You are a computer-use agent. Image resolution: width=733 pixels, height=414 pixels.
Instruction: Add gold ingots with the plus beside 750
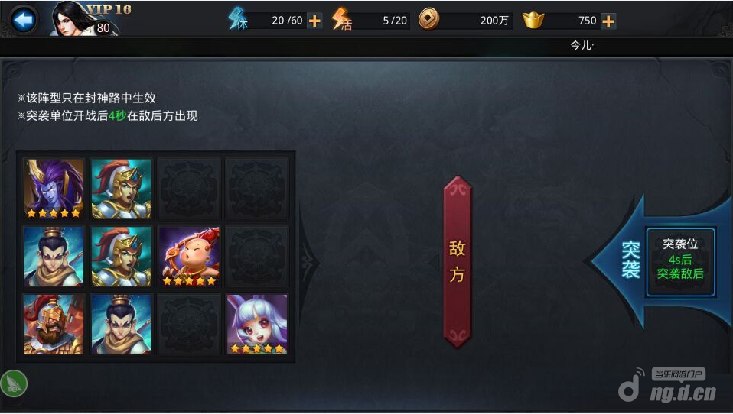pos(608,21)
